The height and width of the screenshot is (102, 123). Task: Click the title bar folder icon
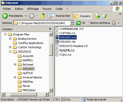pyautogui.click(x=3, y=3)
